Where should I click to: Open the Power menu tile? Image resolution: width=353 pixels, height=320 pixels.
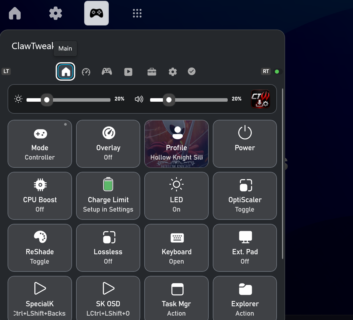pyautogui.click(x=245, y=144)
